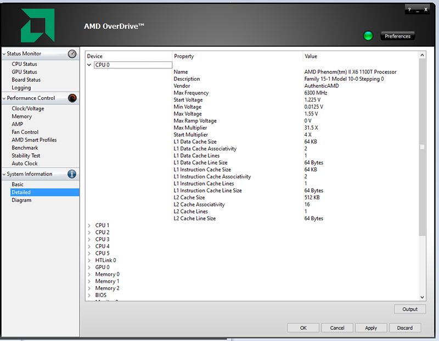Open AMD Smart Profiles
Screen dimensions: 439x341
pyautogui.click(x=34, y=140)
